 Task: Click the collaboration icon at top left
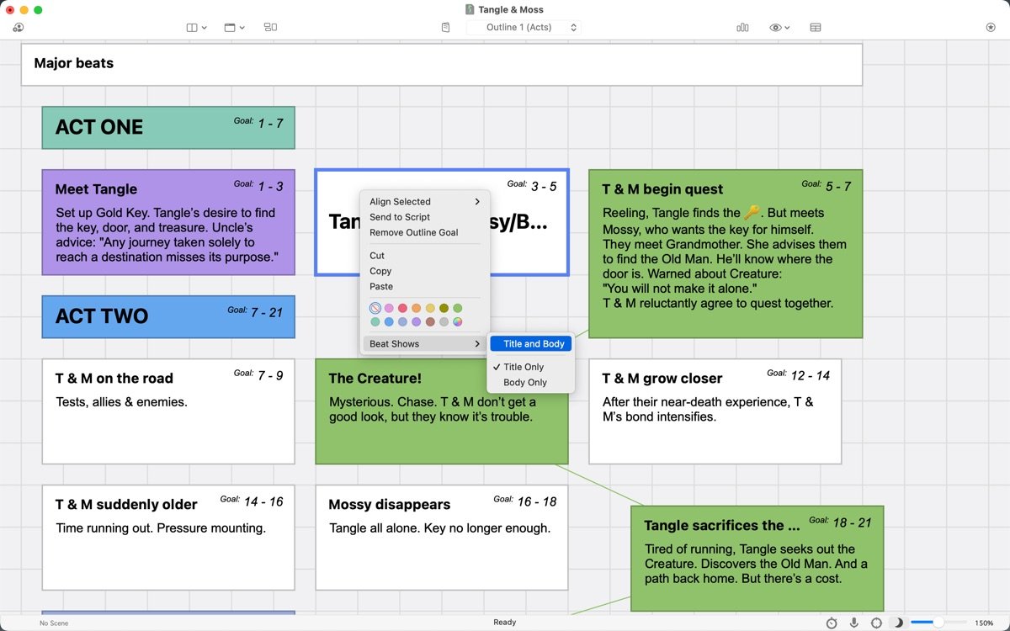point(18,28)
